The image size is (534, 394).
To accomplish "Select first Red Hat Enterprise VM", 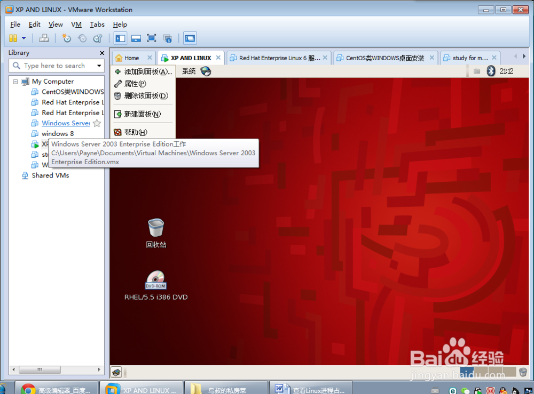I will (x=73, y=102).
